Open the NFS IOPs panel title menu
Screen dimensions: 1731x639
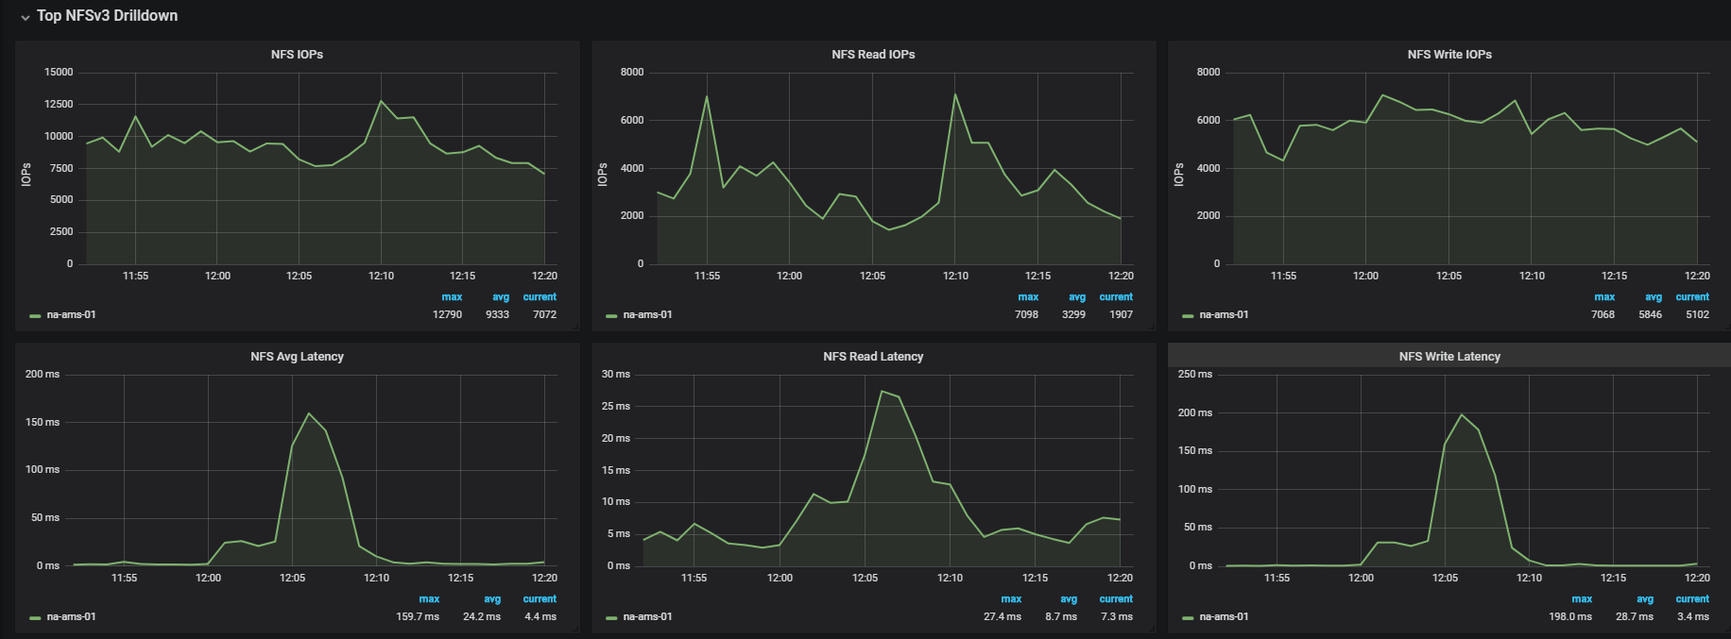coord(297,55)
